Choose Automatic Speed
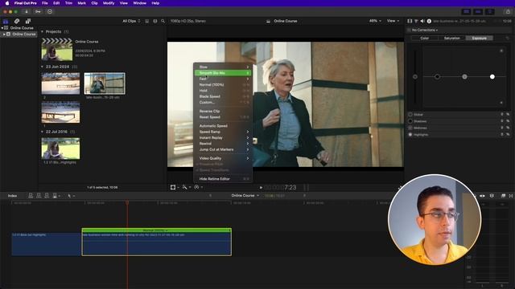Screen dimensions: 515x289 point(223,126)
